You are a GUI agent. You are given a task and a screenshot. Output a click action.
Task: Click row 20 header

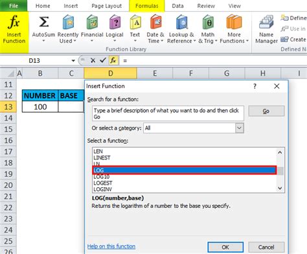8,185
